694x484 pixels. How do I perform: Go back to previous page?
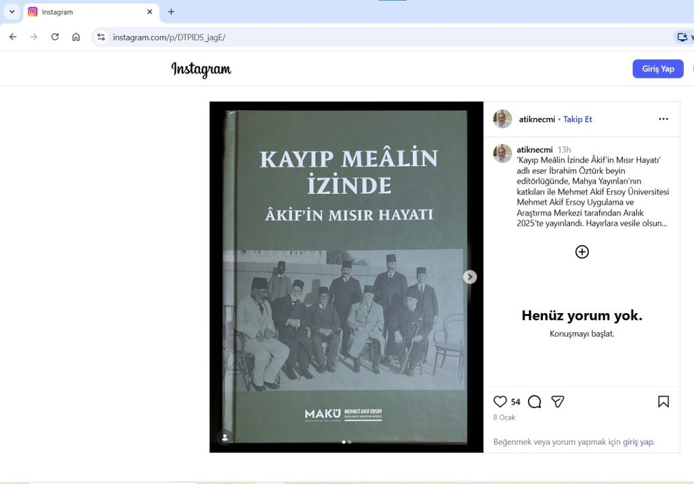pyautogui.click(x=13, y=37)
